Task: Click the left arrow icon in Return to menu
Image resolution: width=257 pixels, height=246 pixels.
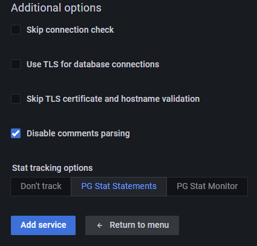Action: pos(100,225)
